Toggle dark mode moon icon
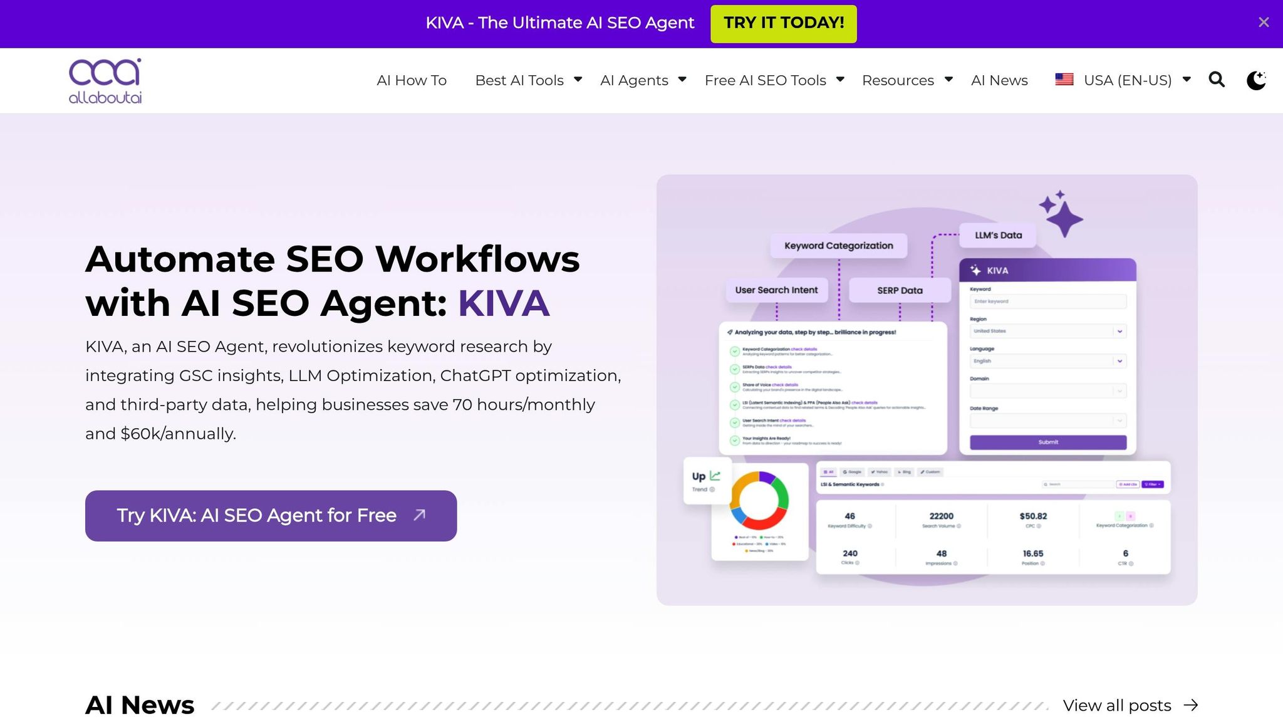 coord(1256,80)
